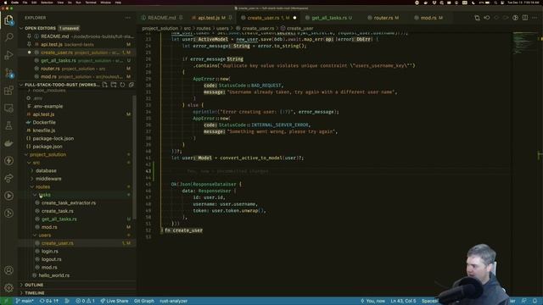Open package-lock.json file

click(53, 138)
